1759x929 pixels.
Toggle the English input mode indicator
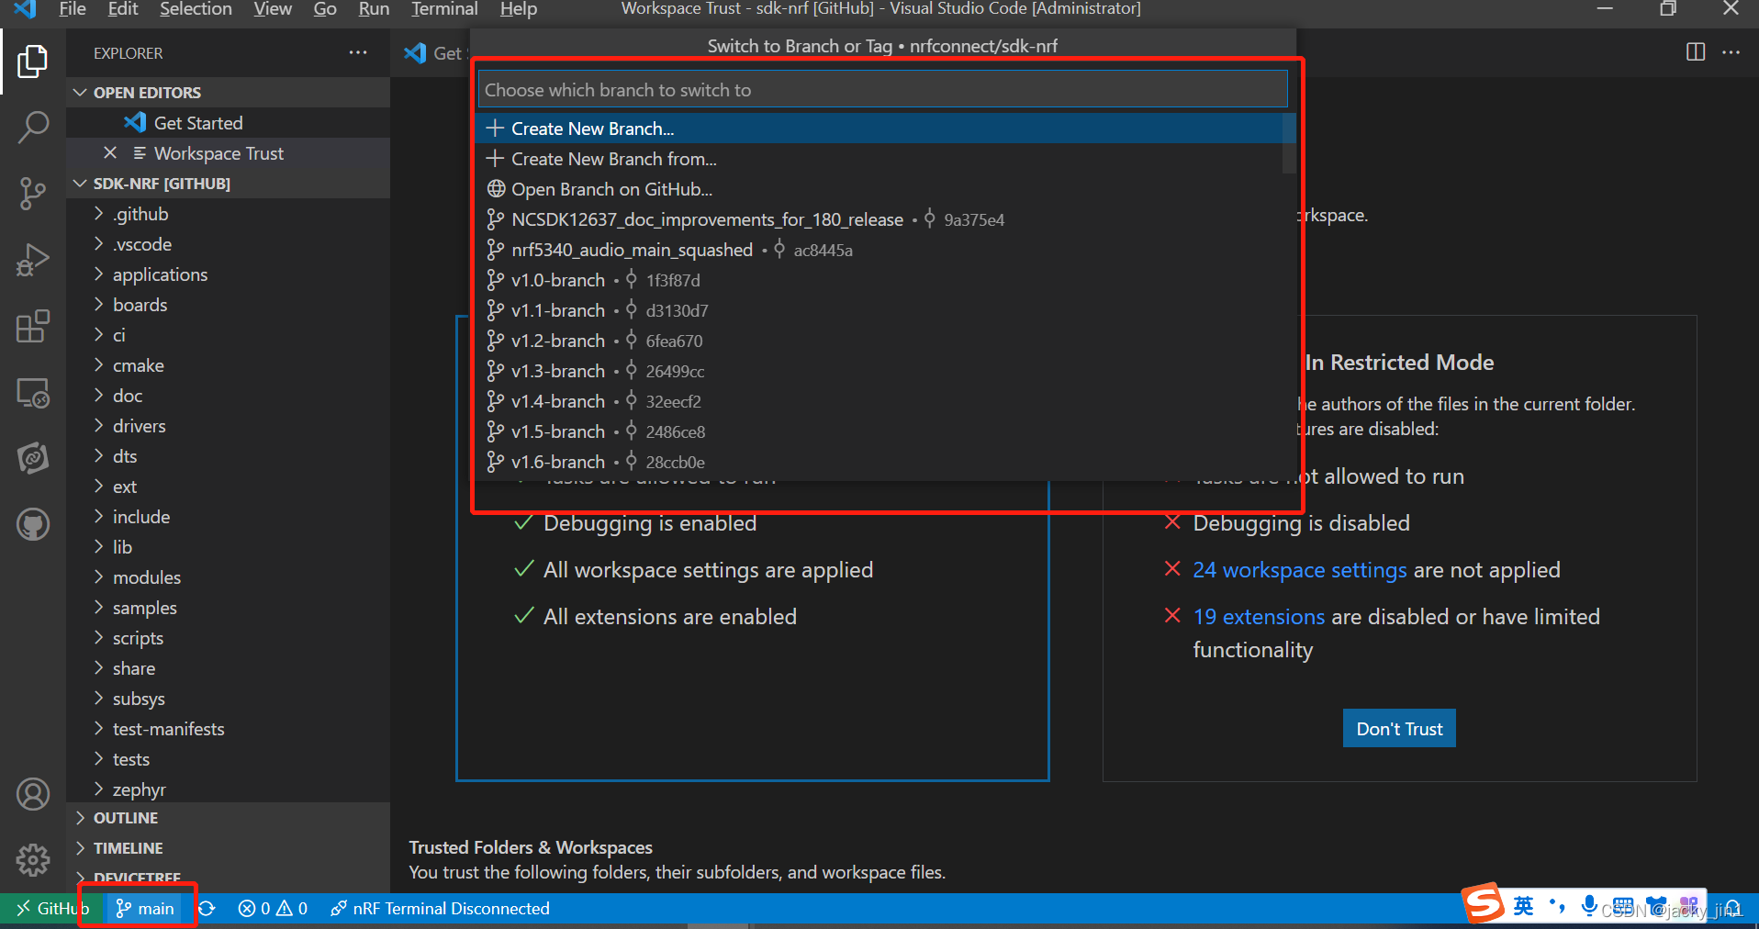coord(1524,907)
